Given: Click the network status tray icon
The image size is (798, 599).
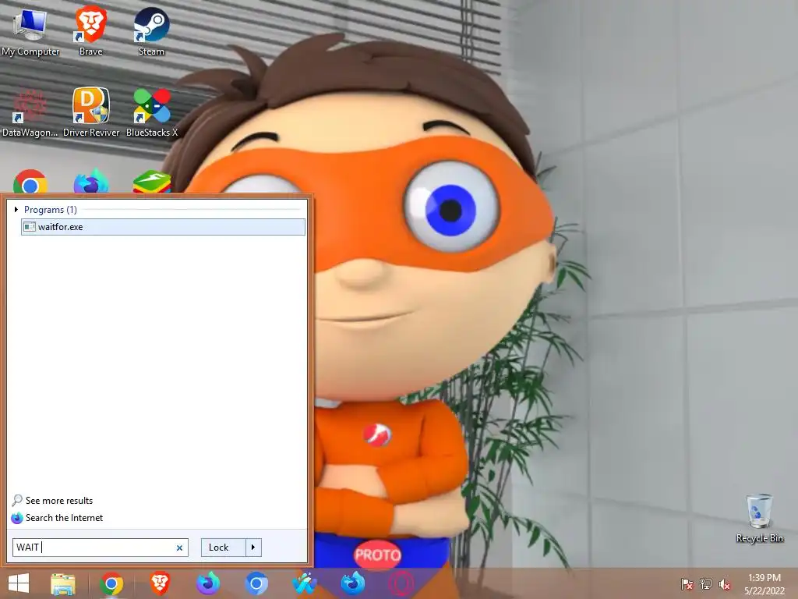Looking at the screenshot, I should [x=706, y=584].
